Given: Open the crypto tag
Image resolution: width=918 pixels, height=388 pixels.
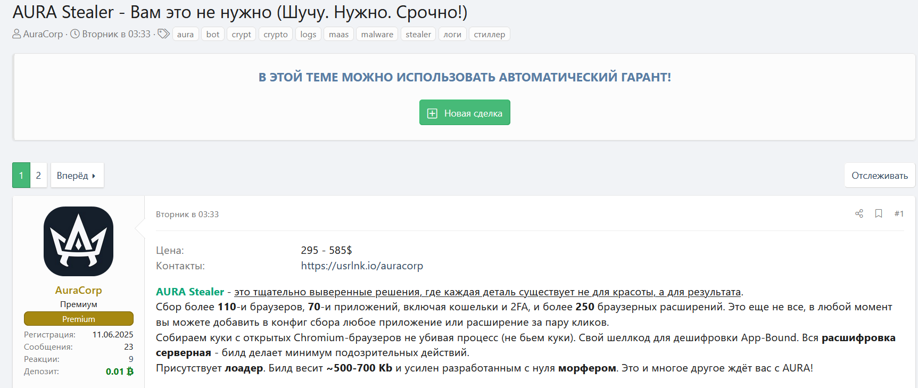Looking at the screenshot, I should 276,34.
